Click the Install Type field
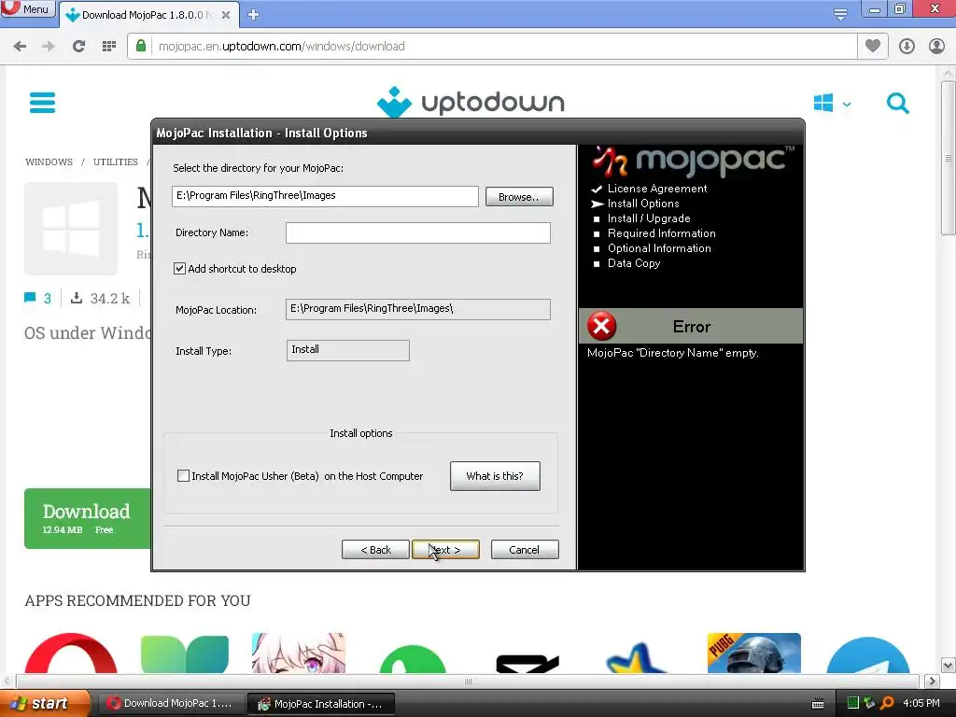Image resolution: width=956 pixels, height=717 pixels. [347, 351]
